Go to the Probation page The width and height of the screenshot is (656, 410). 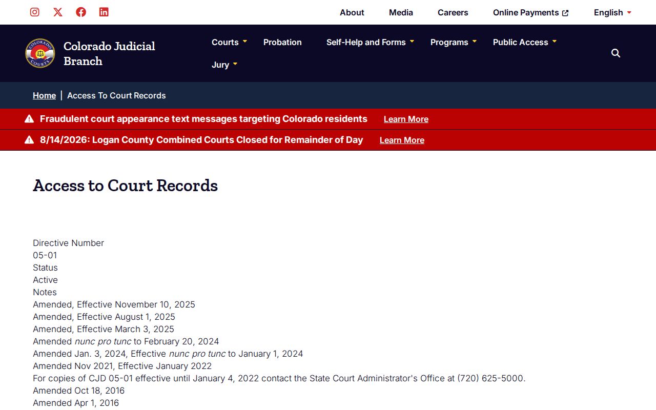tap(282, 42)
